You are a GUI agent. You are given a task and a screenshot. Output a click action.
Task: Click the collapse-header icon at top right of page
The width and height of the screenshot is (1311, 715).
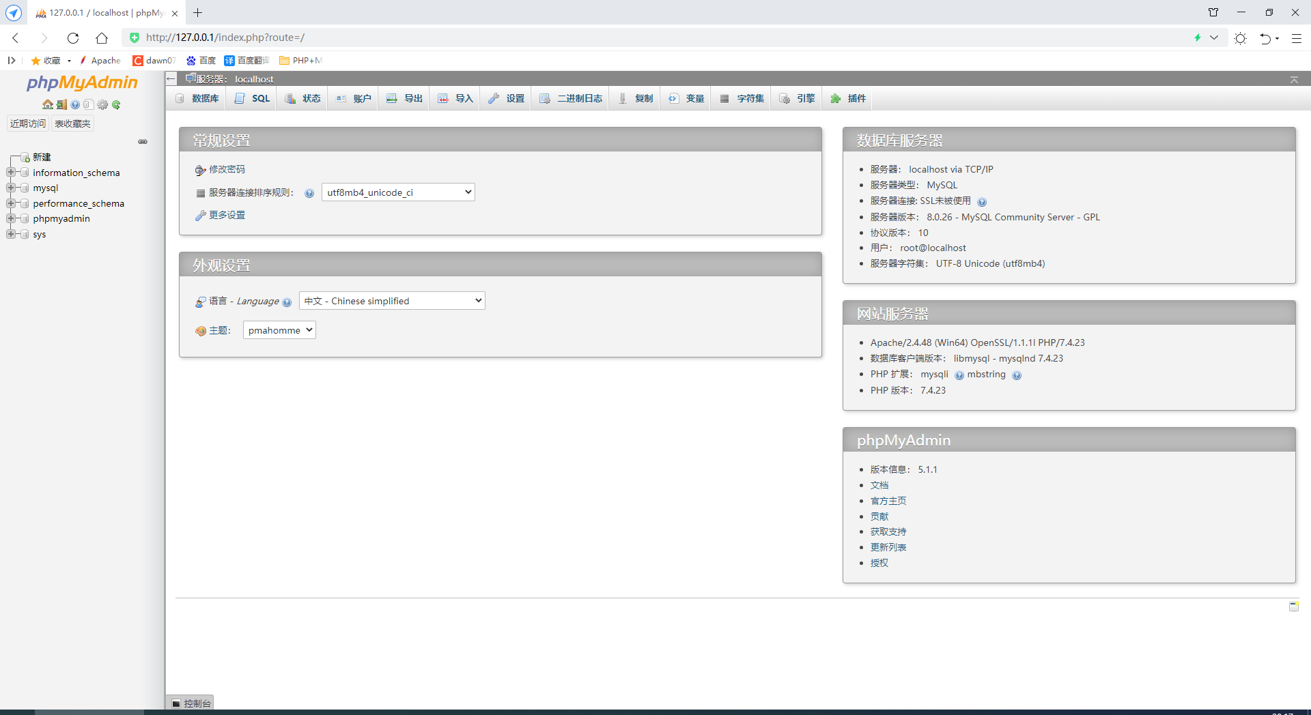[1294, 80]
